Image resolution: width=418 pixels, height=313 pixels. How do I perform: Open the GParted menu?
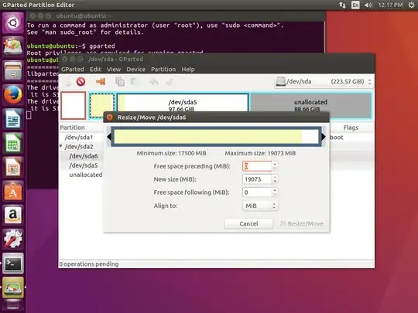pos(72,70)
